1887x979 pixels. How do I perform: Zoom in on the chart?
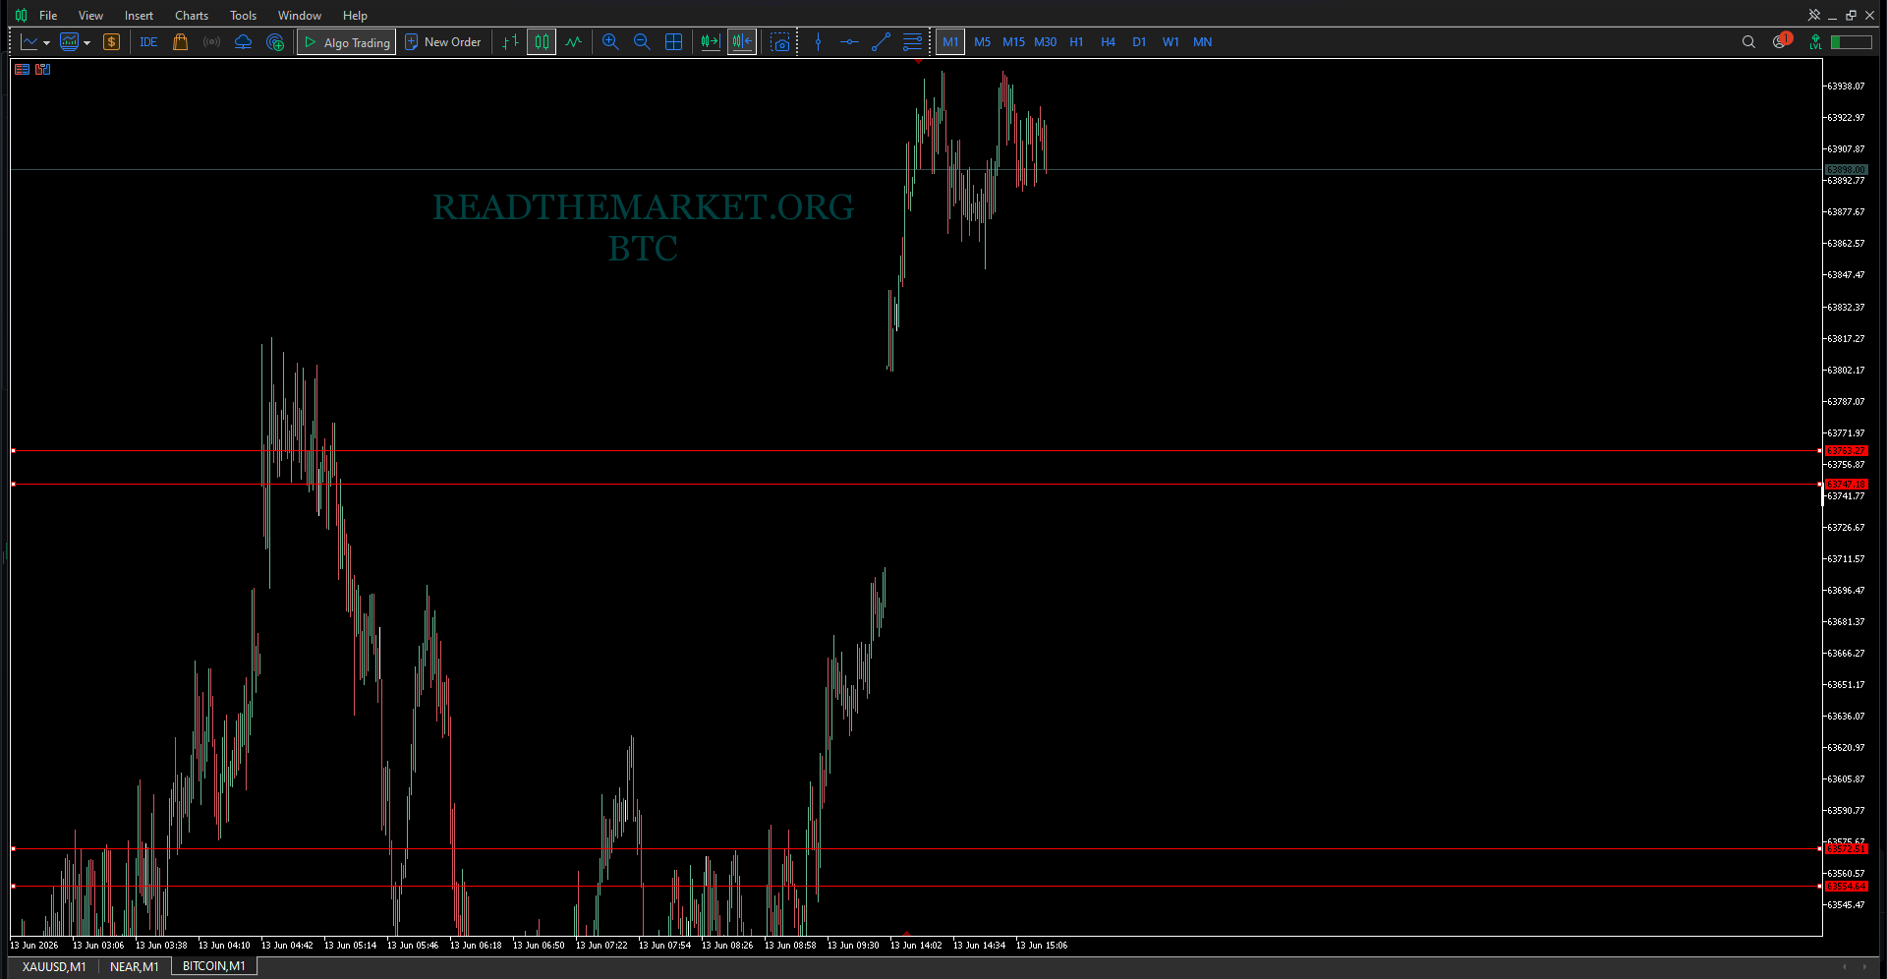[x=610, y=42]
